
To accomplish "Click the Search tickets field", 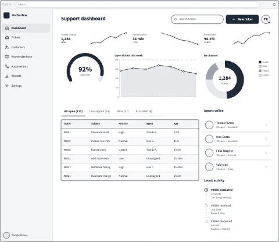I will click(x=197, y=19).
